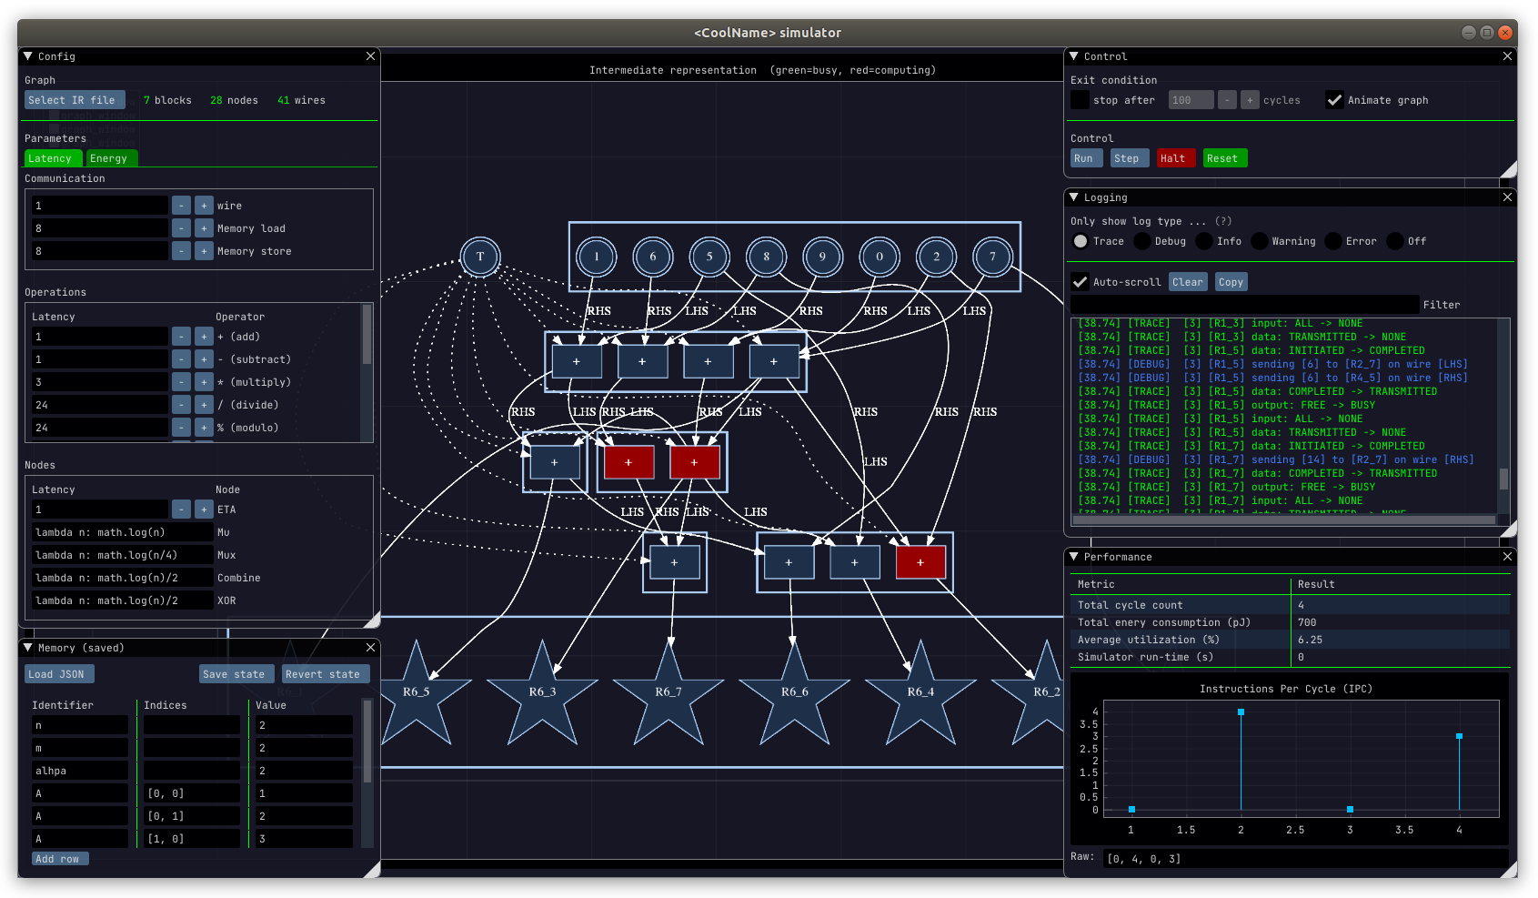Click the Select IR file button
Screen dimensions: 1538x898
pyautogui.click(x=72, y=100)
